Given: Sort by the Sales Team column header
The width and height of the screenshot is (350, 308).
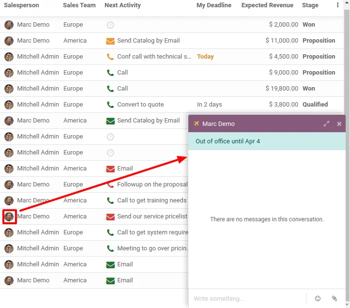Looking at the screenshot, I should pos(79,5).
